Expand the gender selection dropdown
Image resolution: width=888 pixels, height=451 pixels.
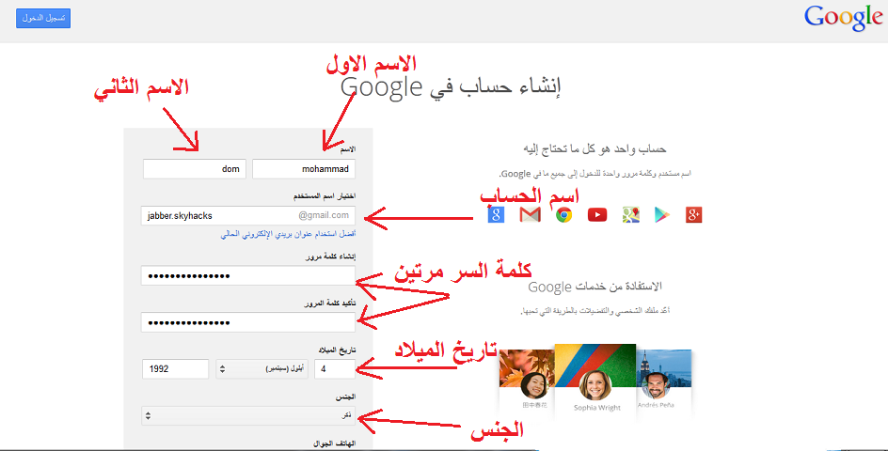tap(248, 415)
